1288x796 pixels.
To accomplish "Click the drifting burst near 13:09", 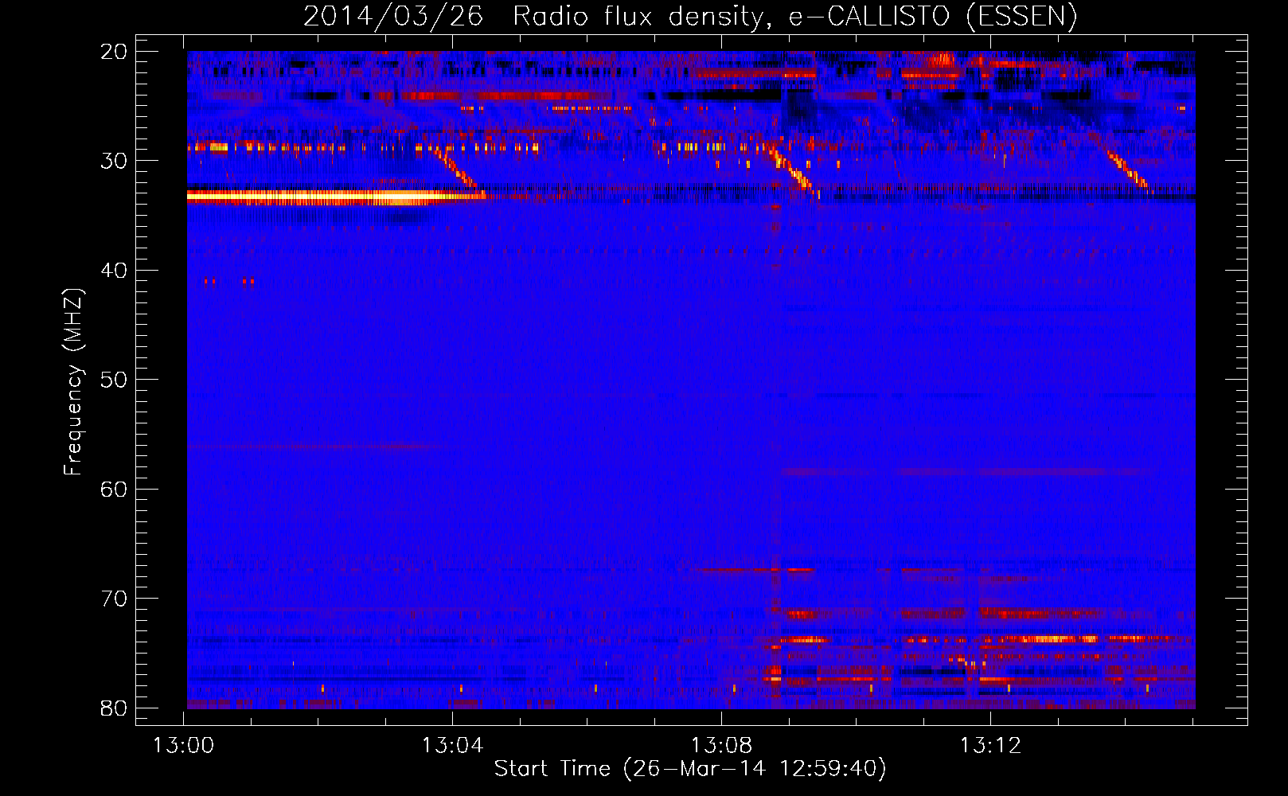I will click(793, 170).
